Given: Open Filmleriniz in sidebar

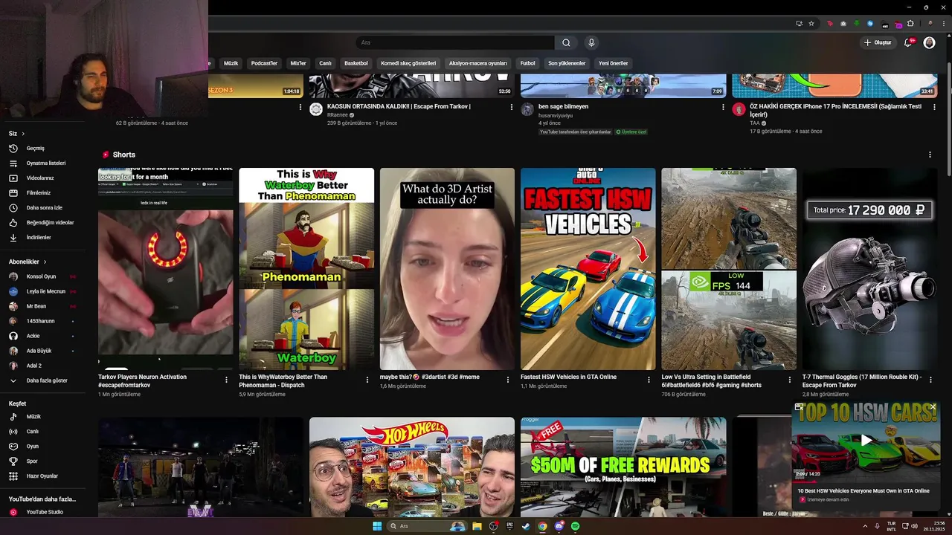Looking at the screenshot, I should coord(45,192).
